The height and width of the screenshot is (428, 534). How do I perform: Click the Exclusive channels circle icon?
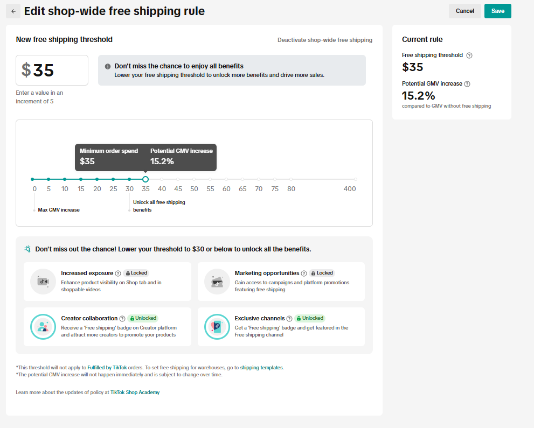217,327
